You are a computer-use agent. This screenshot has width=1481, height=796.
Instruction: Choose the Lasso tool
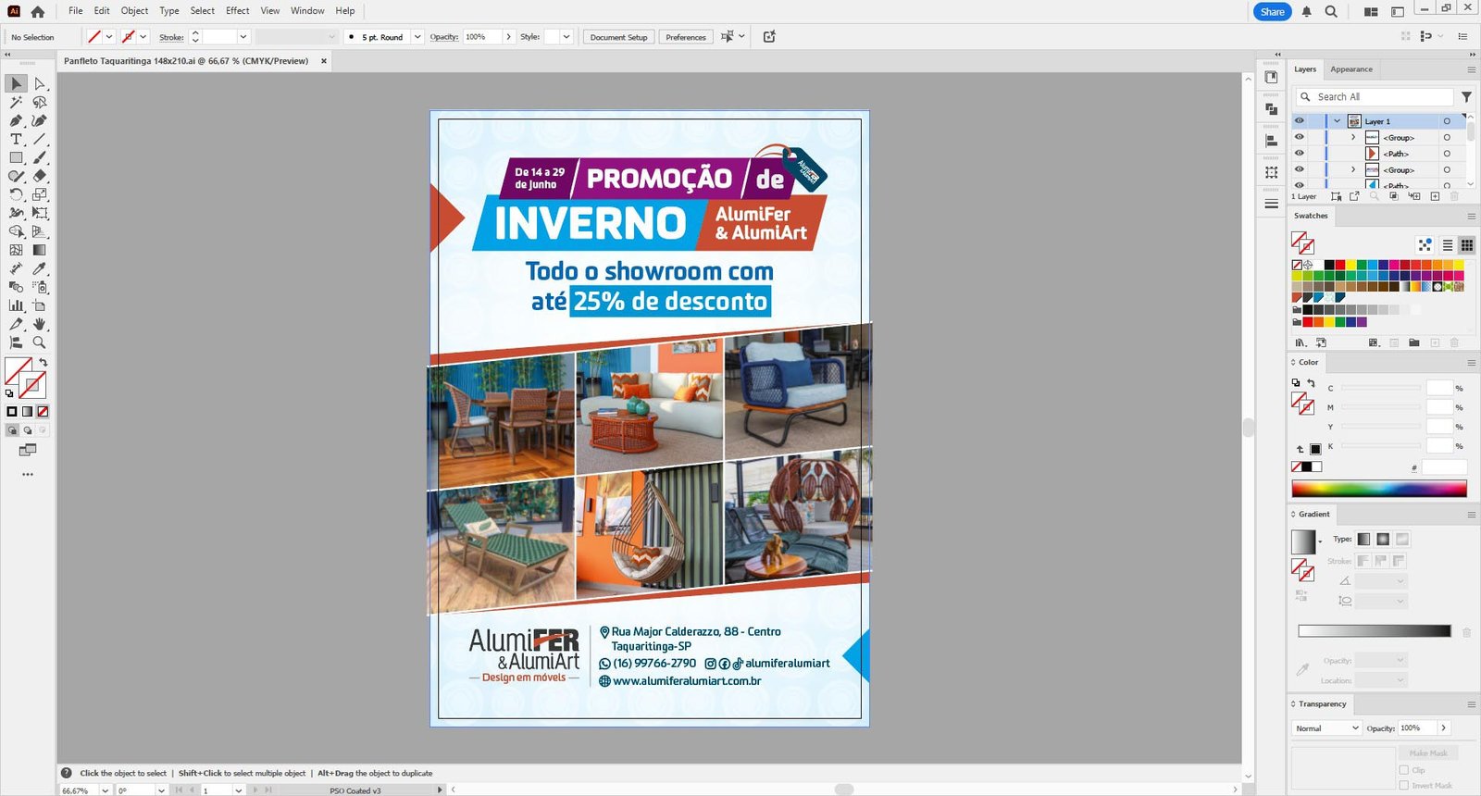point(39,102)
